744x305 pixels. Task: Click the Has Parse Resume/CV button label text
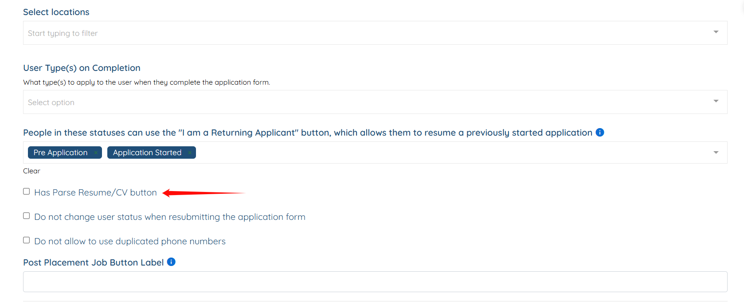tap(95, 193)
